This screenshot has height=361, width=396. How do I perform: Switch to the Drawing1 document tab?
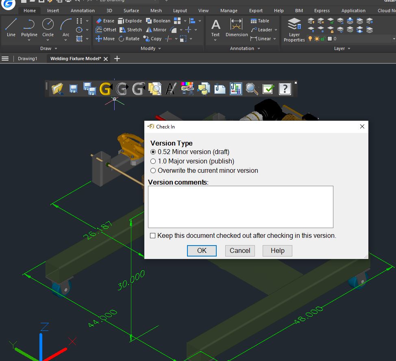[x=28, y=59]
